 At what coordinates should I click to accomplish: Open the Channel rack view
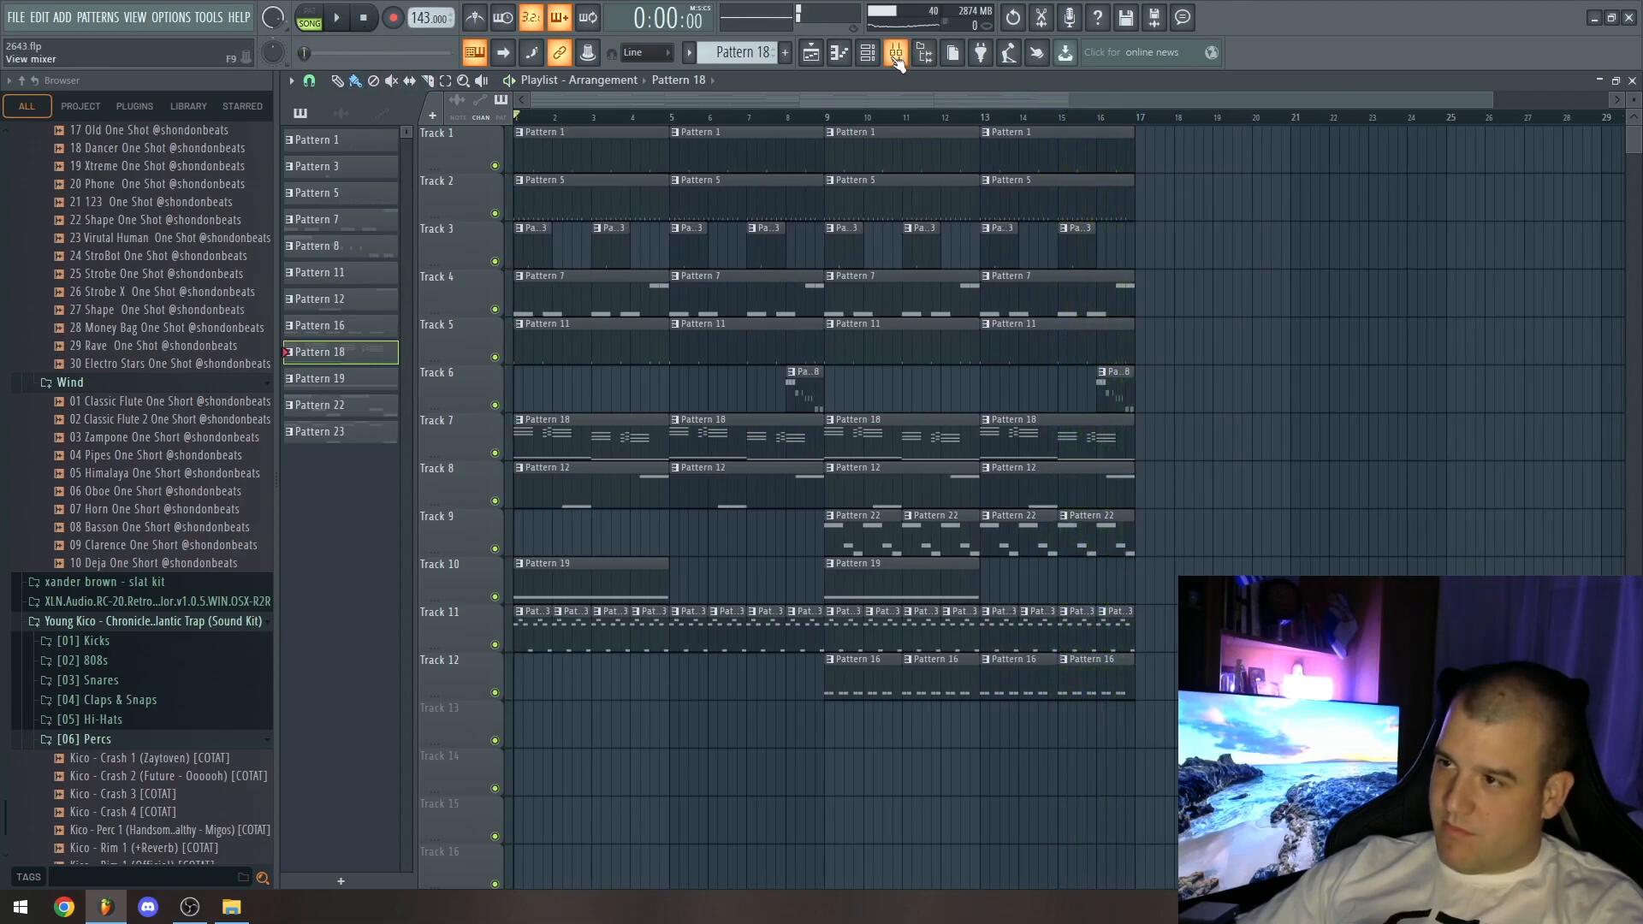point(868,53)
